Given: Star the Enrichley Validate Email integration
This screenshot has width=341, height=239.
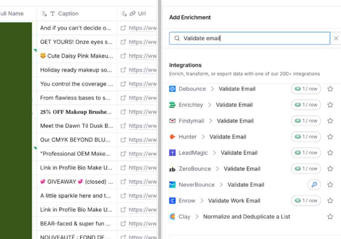Looking at the screenshot, I should point(330,105).
